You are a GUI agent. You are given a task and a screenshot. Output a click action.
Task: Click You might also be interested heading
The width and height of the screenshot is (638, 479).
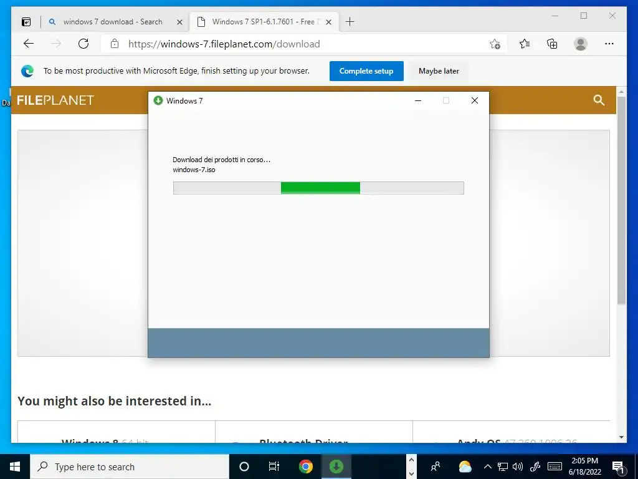tap(115, 401)
